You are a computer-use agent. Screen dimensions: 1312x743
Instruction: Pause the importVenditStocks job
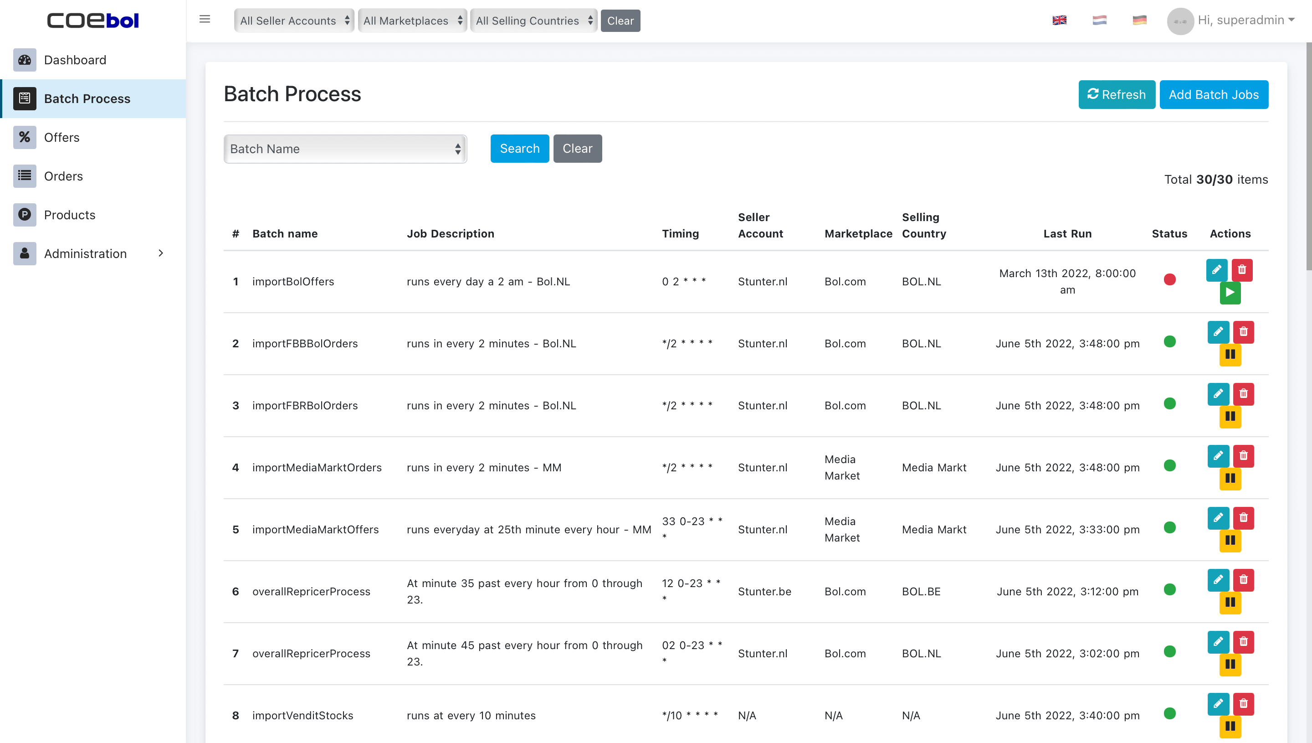pyautogui.click(x=1230, y=727)
